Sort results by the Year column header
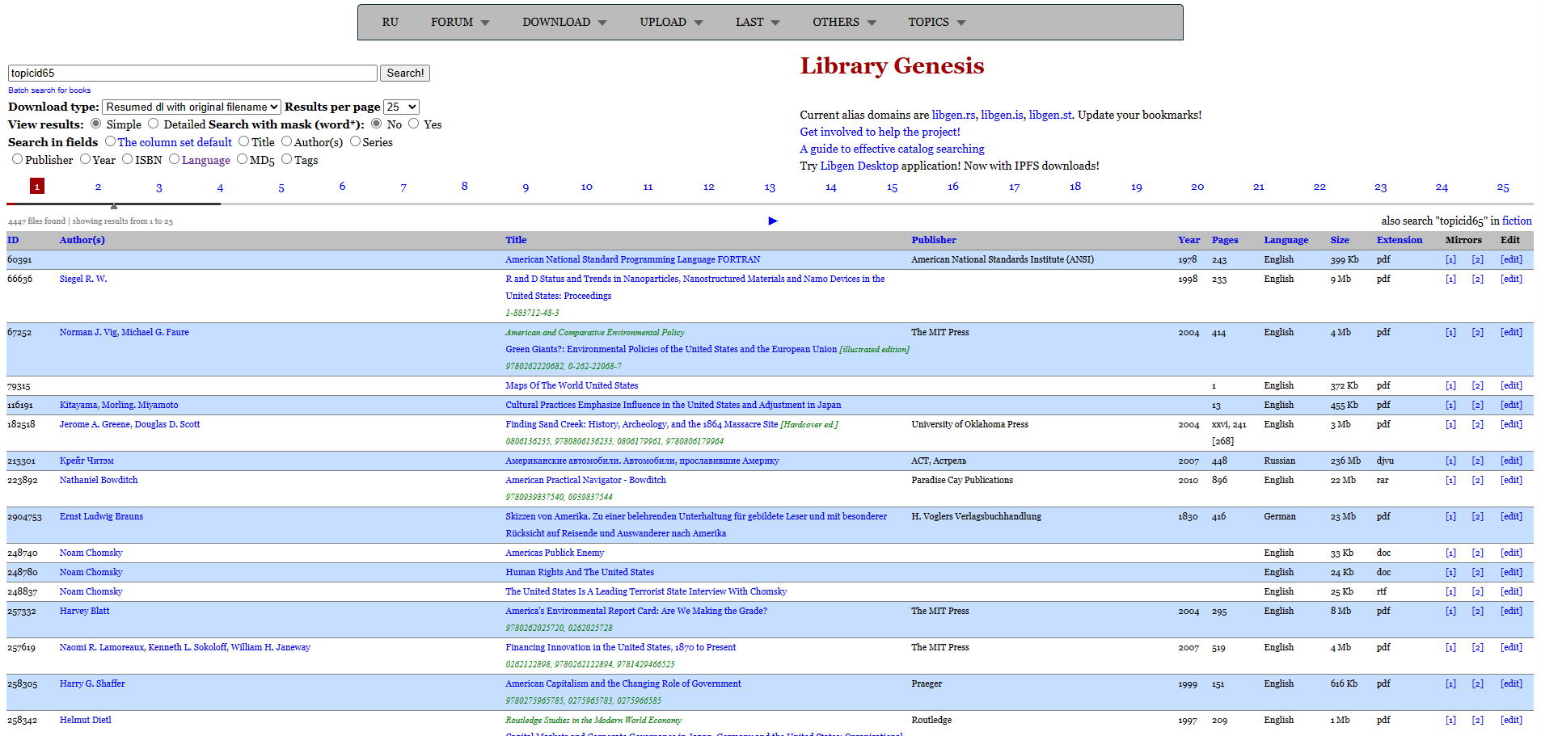This screenshot has width=1541, height=736. [1188, 240]
